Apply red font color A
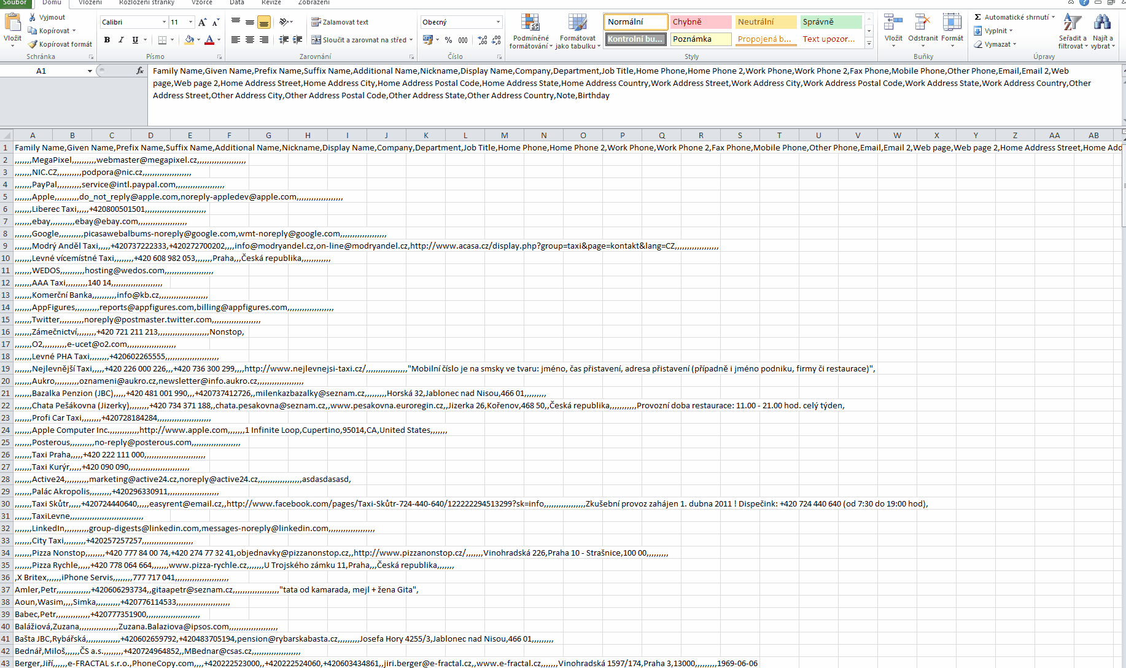 pyautogui.click(x=209, y=40)
